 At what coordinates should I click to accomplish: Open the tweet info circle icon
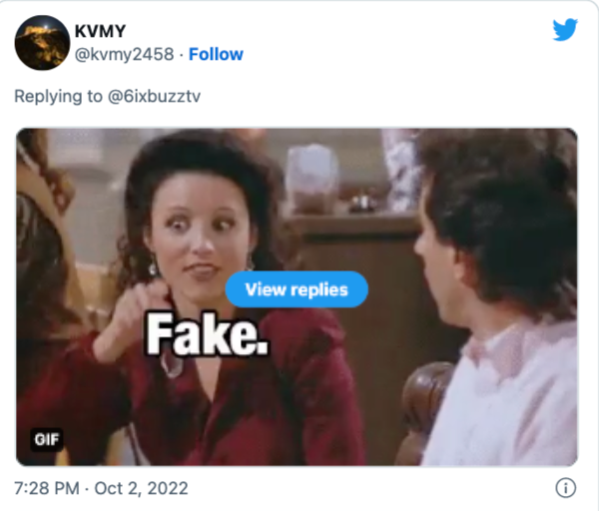tap(565, 488)
